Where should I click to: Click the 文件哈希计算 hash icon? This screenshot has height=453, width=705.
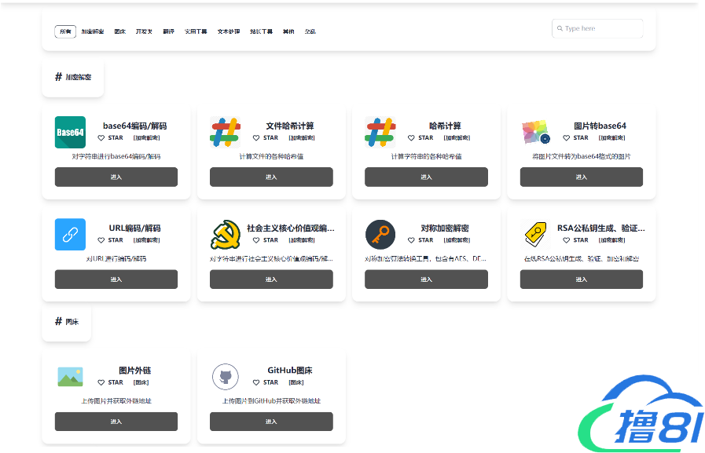225,132
